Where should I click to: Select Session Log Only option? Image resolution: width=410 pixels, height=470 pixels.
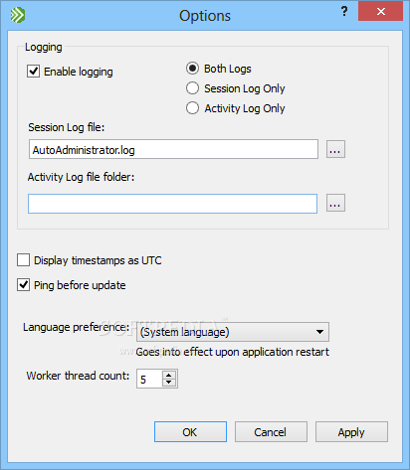pyautogui.click(x=192, y=88)
